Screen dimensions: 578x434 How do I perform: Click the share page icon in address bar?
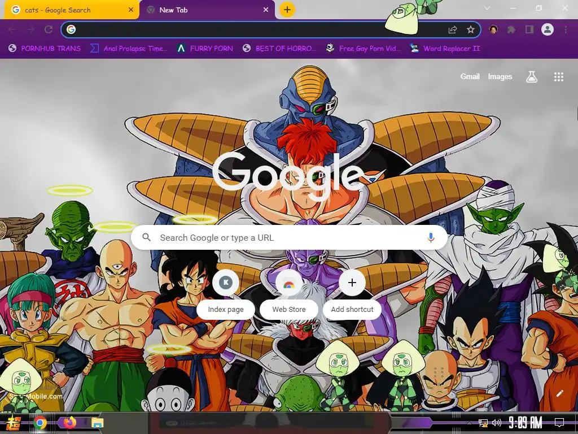[453, 29]
